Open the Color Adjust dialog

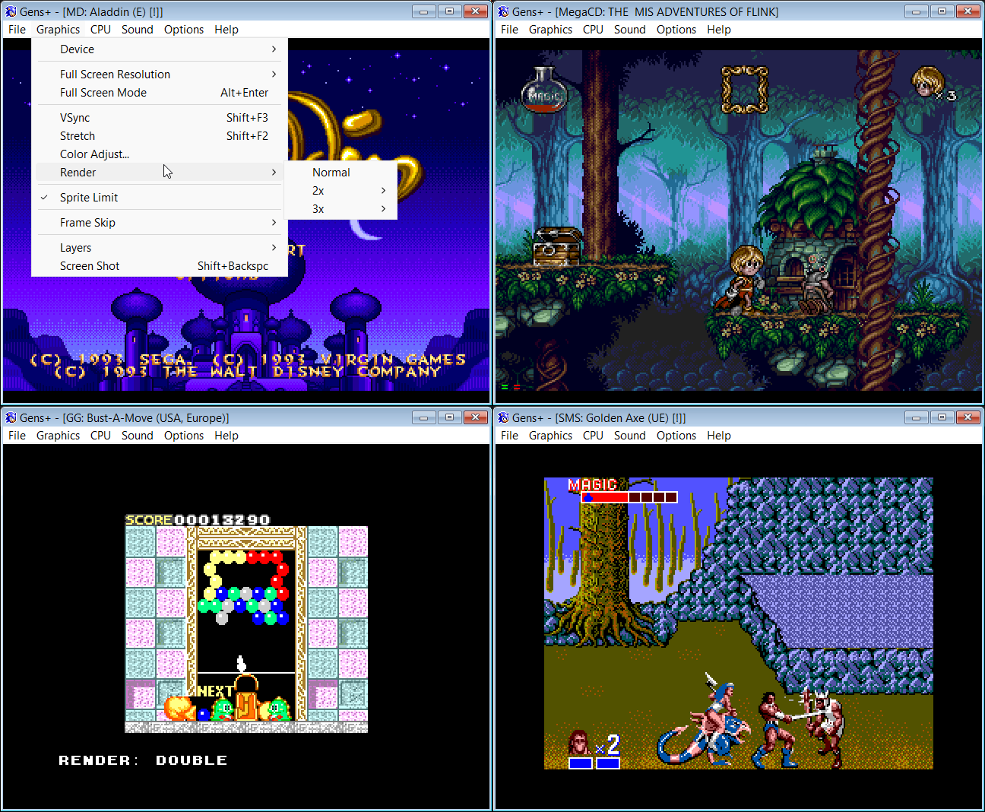94,154
